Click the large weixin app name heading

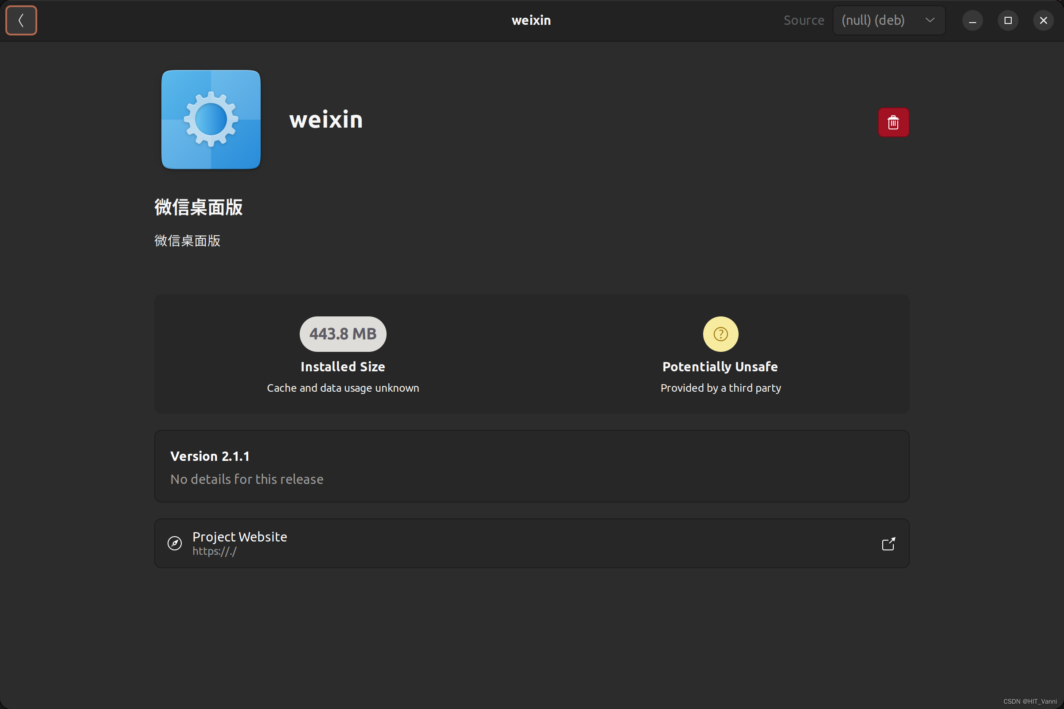pos(326,120)
